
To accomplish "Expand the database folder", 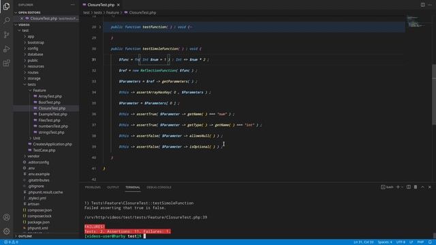I will (x=35, y=54).
